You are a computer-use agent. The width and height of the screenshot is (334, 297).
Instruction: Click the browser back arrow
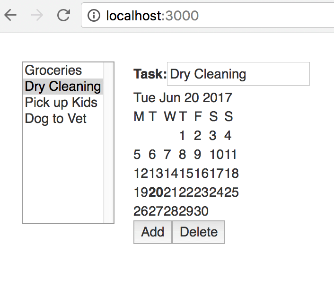tap(10, 16)
